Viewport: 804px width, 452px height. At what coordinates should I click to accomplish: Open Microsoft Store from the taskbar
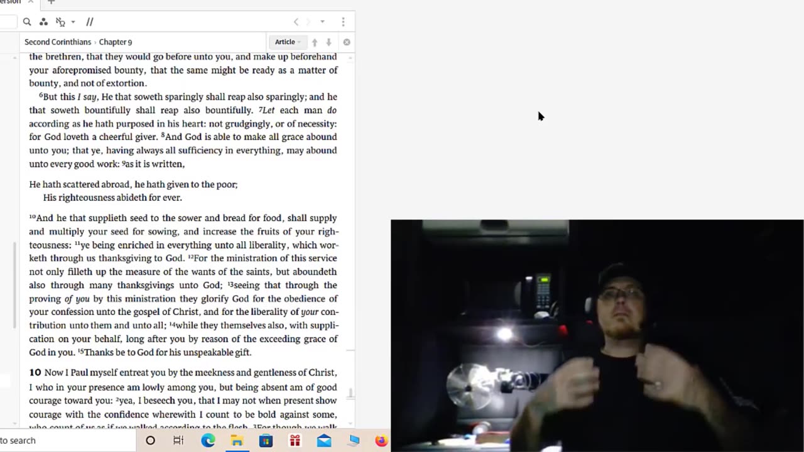266,441
